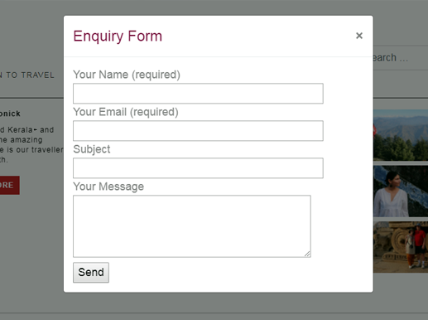Image resolution: width=428 pixels, height=320 pixels.
Task: Click the Your Message label
Action: tap(108, 187)
